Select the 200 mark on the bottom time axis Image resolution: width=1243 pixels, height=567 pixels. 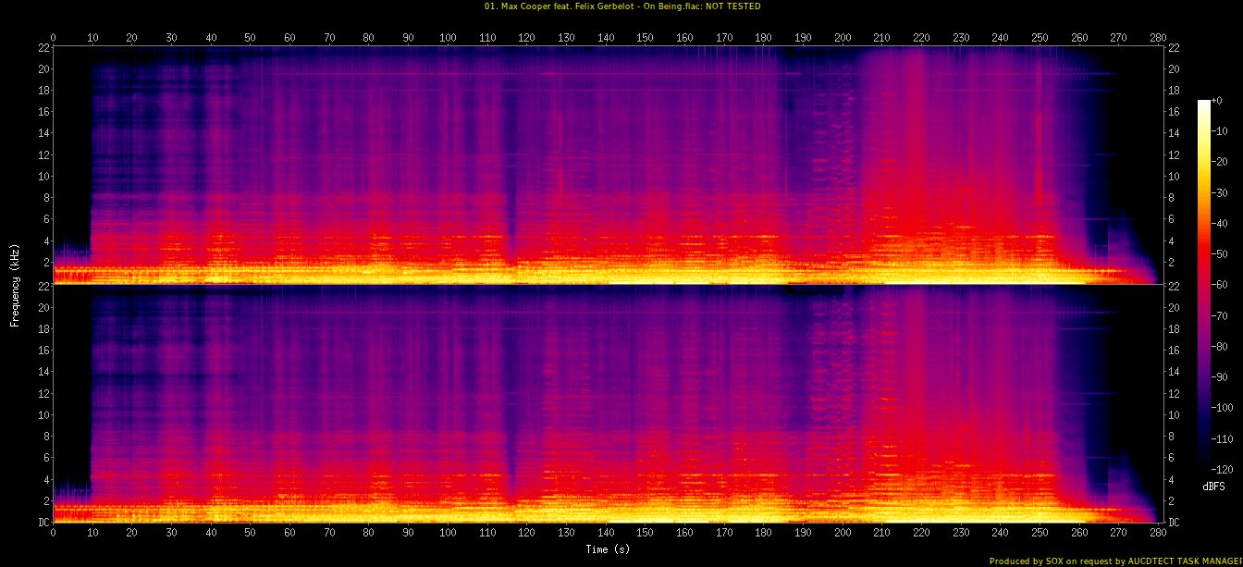point(843,534)
